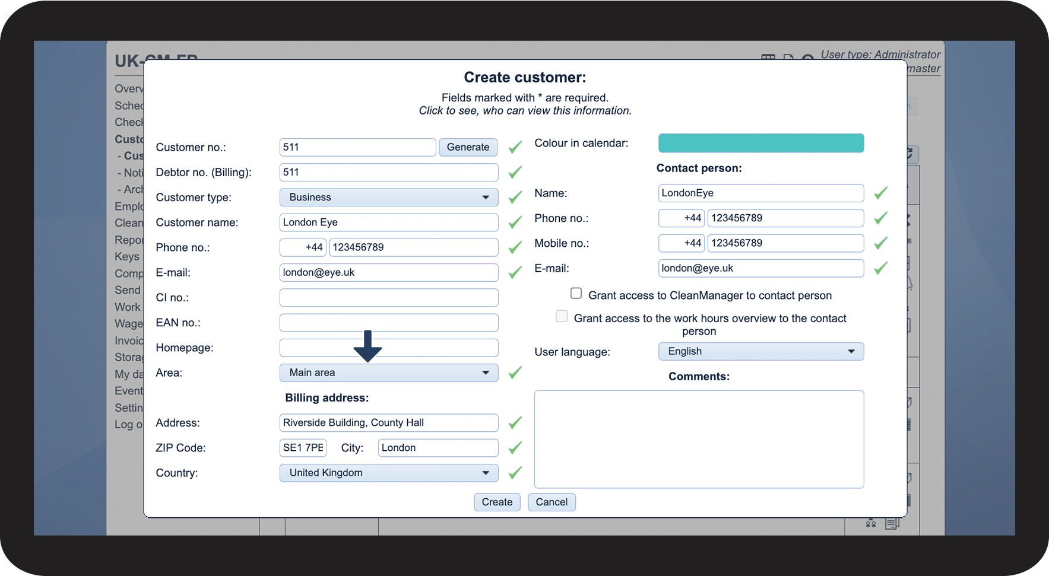
Task: Click the empty CI no. field
Action: coord(389,298)
